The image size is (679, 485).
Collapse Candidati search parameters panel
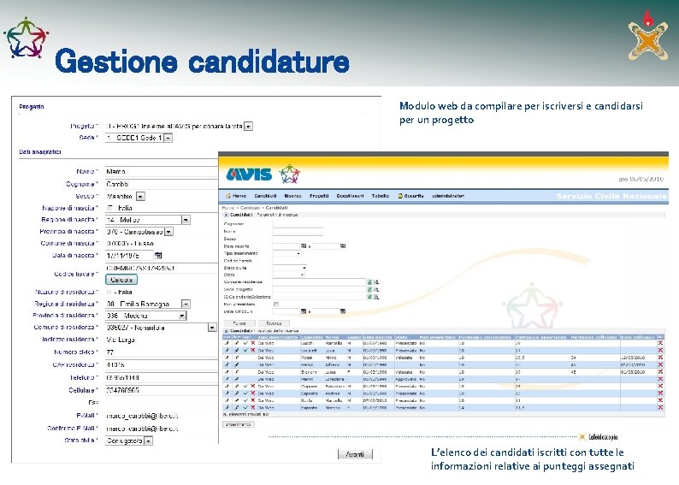226,215
